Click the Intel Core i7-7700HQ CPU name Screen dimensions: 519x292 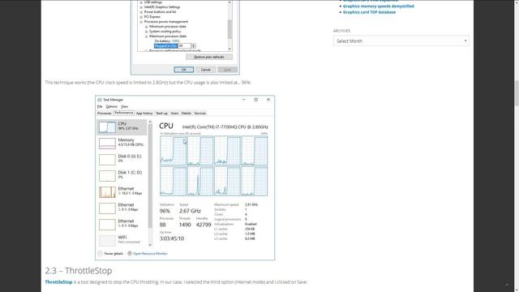225,127
